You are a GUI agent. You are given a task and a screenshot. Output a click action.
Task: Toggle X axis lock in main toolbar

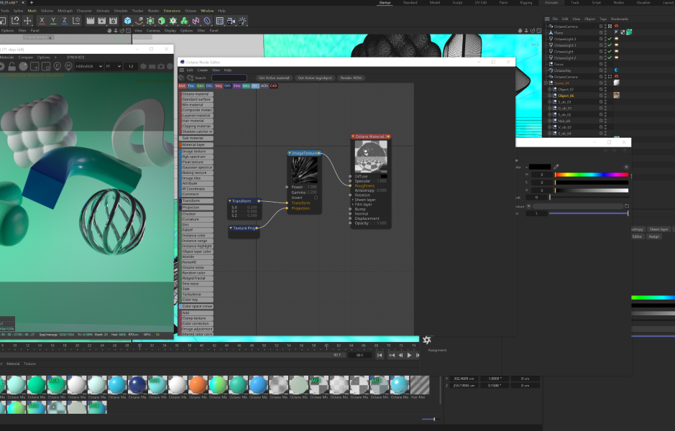point(42,20)
